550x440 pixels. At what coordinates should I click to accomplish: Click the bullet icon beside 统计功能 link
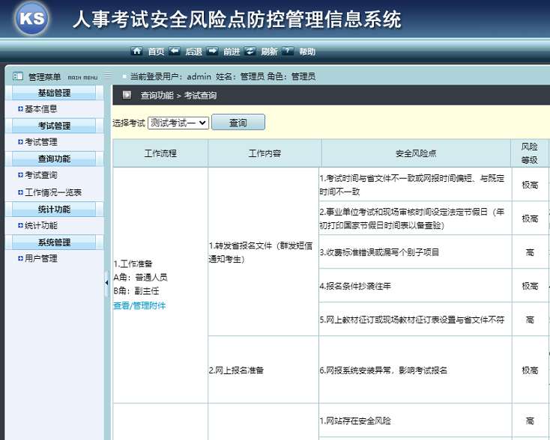[20, 225]
